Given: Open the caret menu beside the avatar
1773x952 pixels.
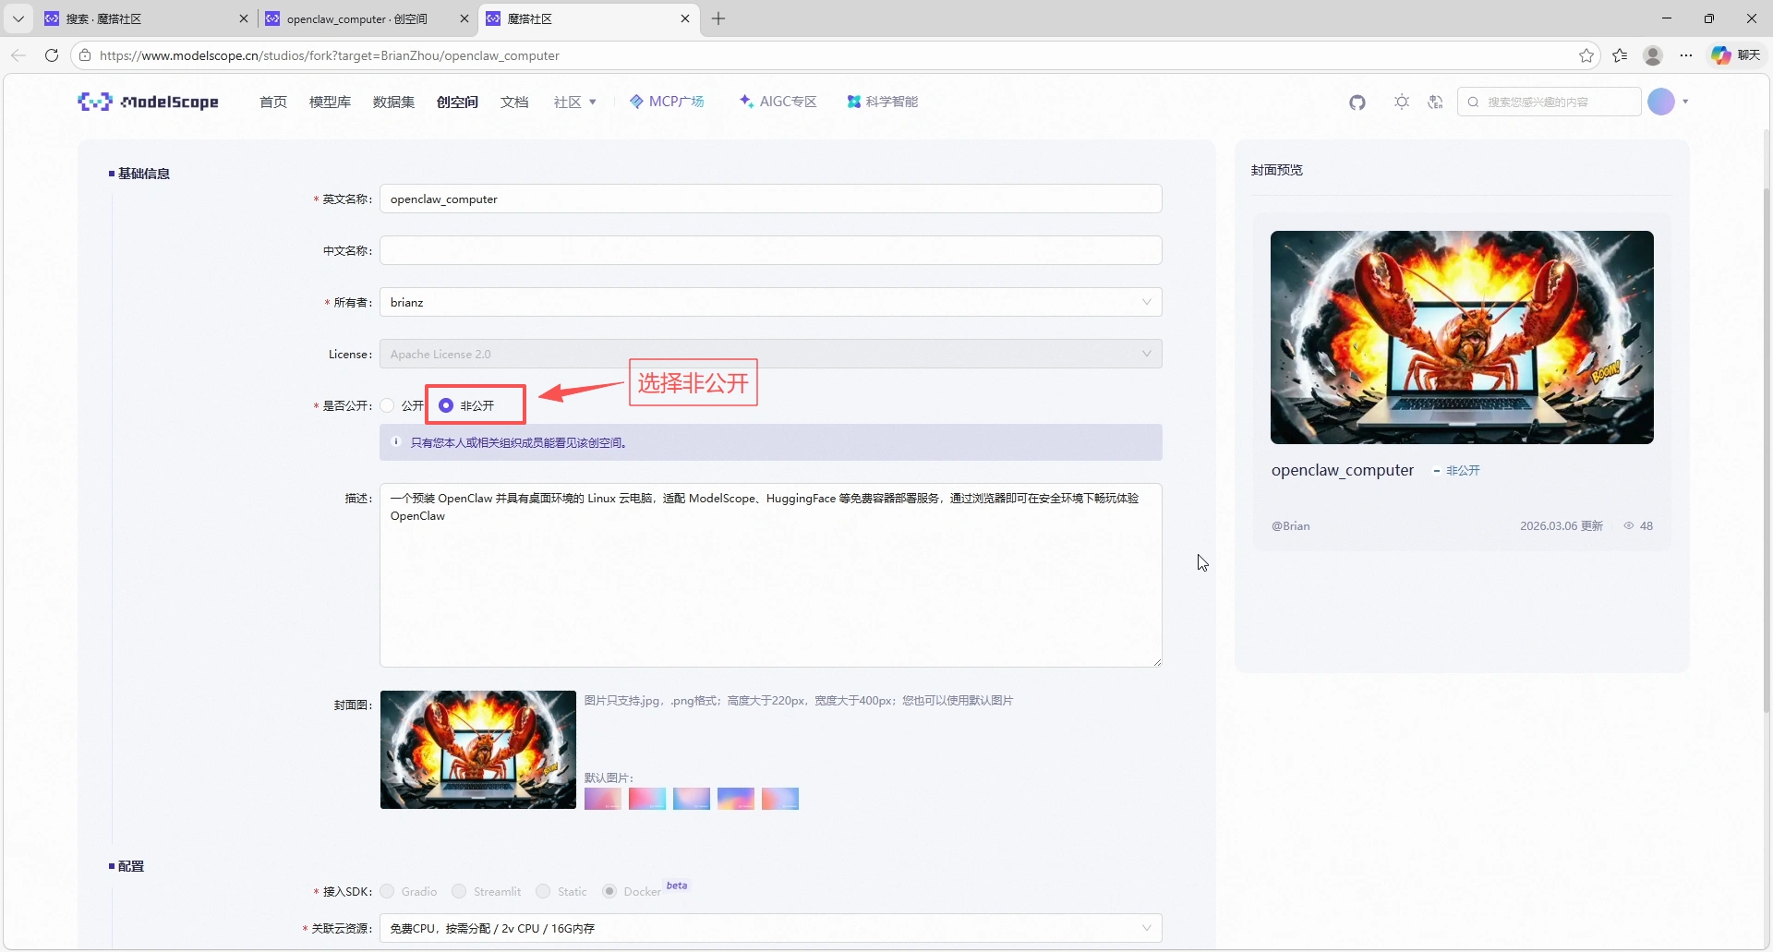Looking at the screenshot, I should pyautogui.click(x=1685, y=102).
